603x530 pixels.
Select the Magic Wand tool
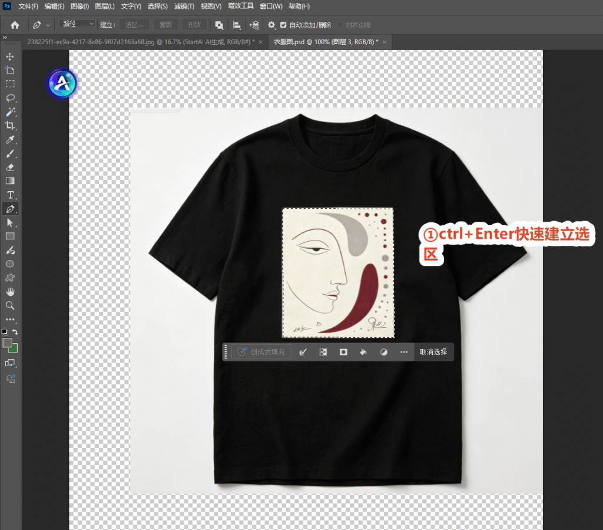tap(10, 111)
